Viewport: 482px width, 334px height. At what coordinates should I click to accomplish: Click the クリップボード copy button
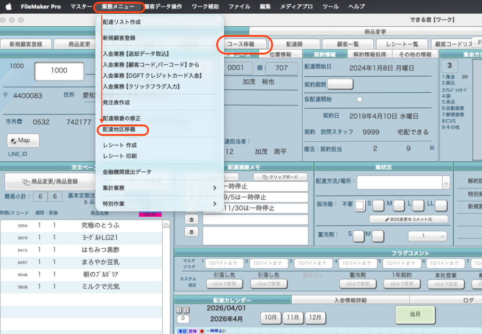click(280, 177)
